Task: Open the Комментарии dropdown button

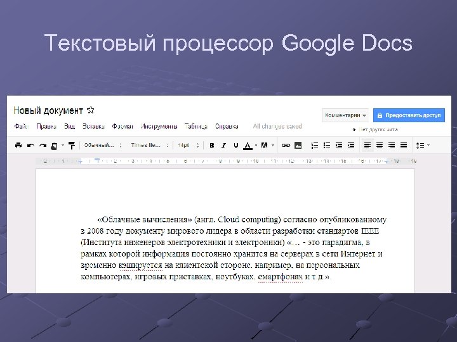Action: 345,115
